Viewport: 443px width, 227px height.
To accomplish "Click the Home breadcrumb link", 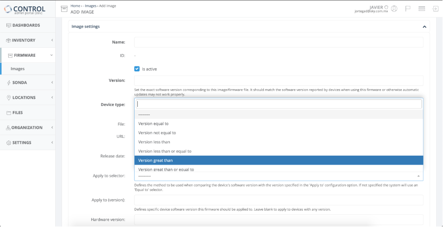I will [x=75, y=5].
